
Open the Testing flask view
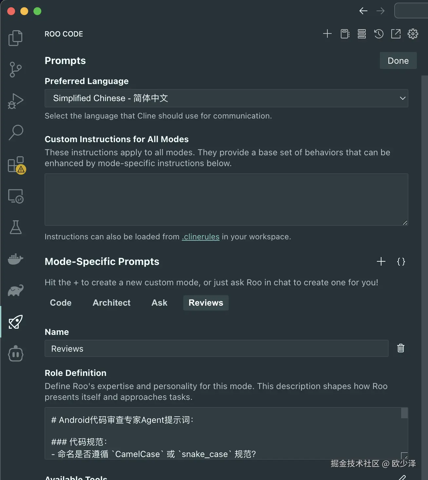[x=15, y=227]
